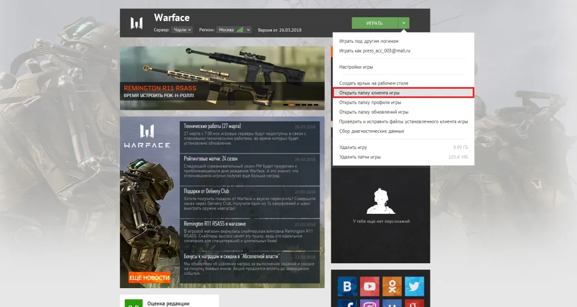Click the 105.4 МБ size value
This screenshot has height=307, width=577.
click(458, 157)
